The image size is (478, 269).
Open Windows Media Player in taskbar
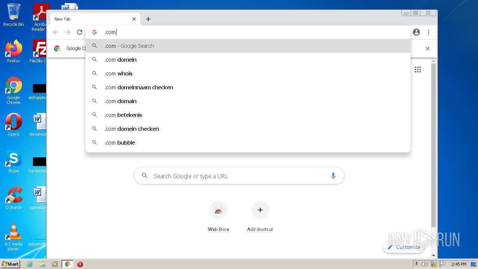(55, 264)
